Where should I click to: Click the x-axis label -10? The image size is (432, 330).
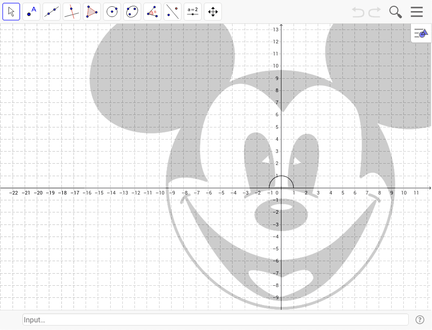tap(160, 193)
